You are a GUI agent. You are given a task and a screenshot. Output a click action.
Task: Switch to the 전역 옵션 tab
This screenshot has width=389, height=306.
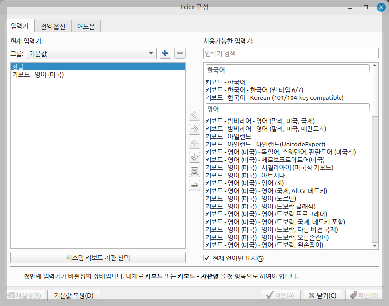click(x=53, y=26)
